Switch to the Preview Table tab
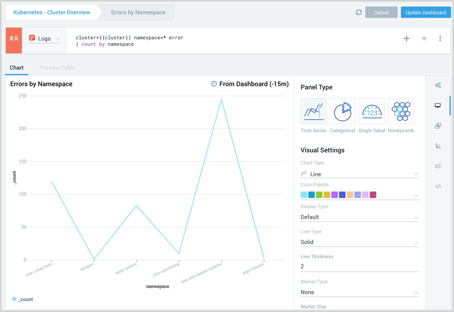 (x=57, y=67)
